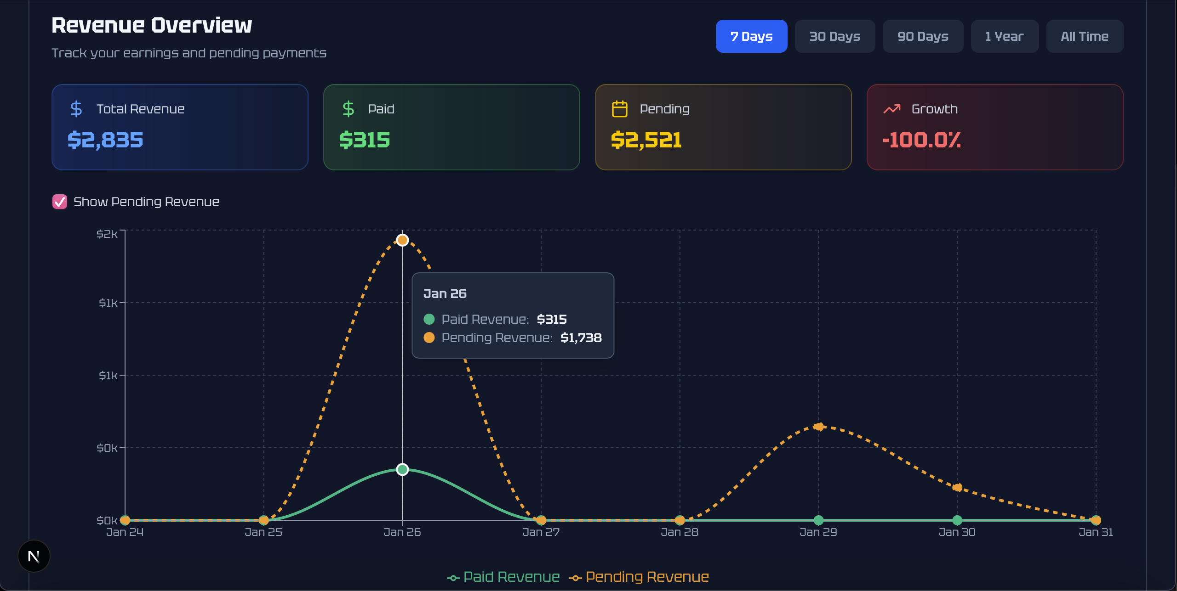1177x591 pixels.
Task: Click the Total Revenue dollar icon
Action: [76, 109]
